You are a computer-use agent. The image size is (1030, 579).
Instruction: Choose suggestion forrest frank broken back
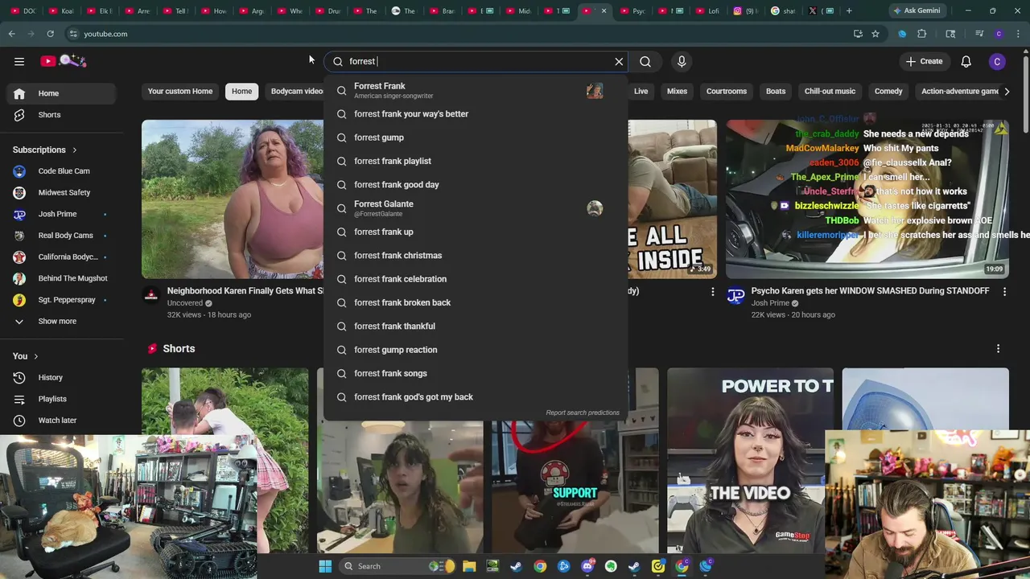click(x=475, y=302)
